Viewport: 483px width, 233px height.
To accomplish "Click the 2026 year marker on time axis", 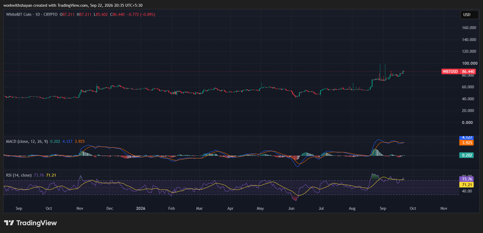I will (x=141, y=209).
